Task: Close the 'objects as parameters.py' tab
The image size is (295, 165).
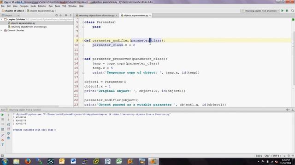Action: tap(150, 15)
